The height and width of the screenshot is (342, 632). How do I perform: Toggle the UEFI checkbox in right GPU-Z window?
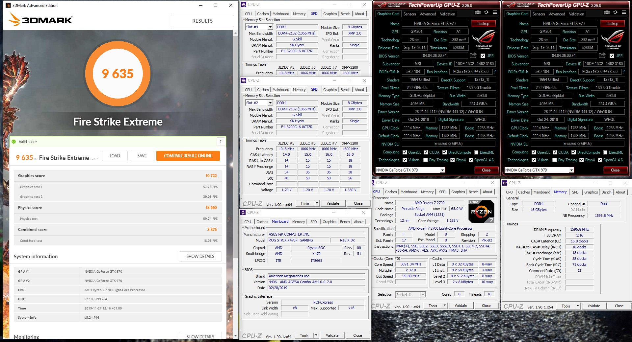point(612,56)
